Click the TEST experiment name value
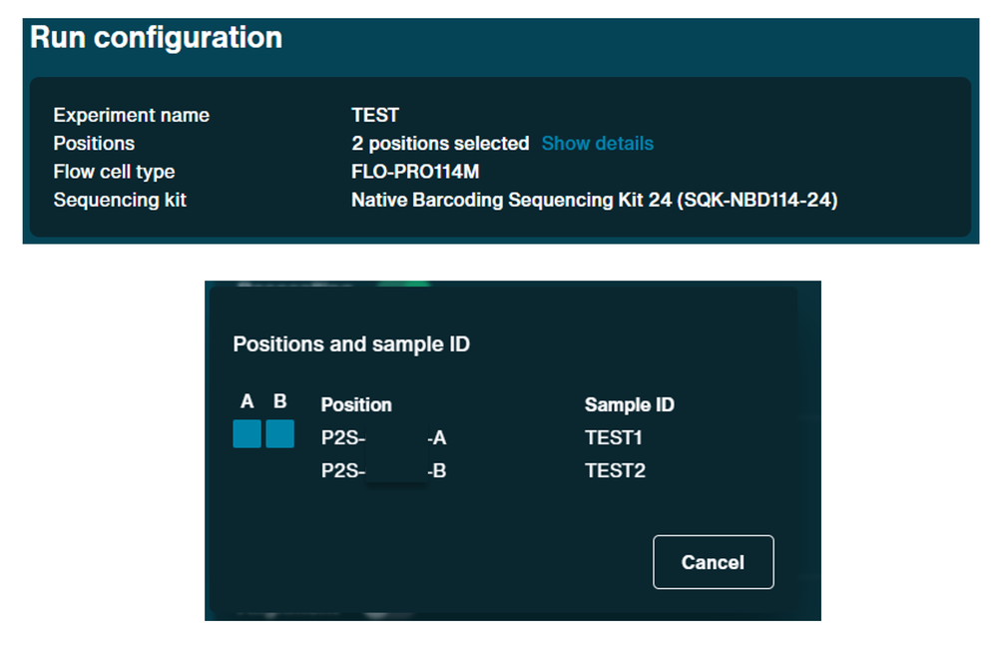 click(375, 115)
